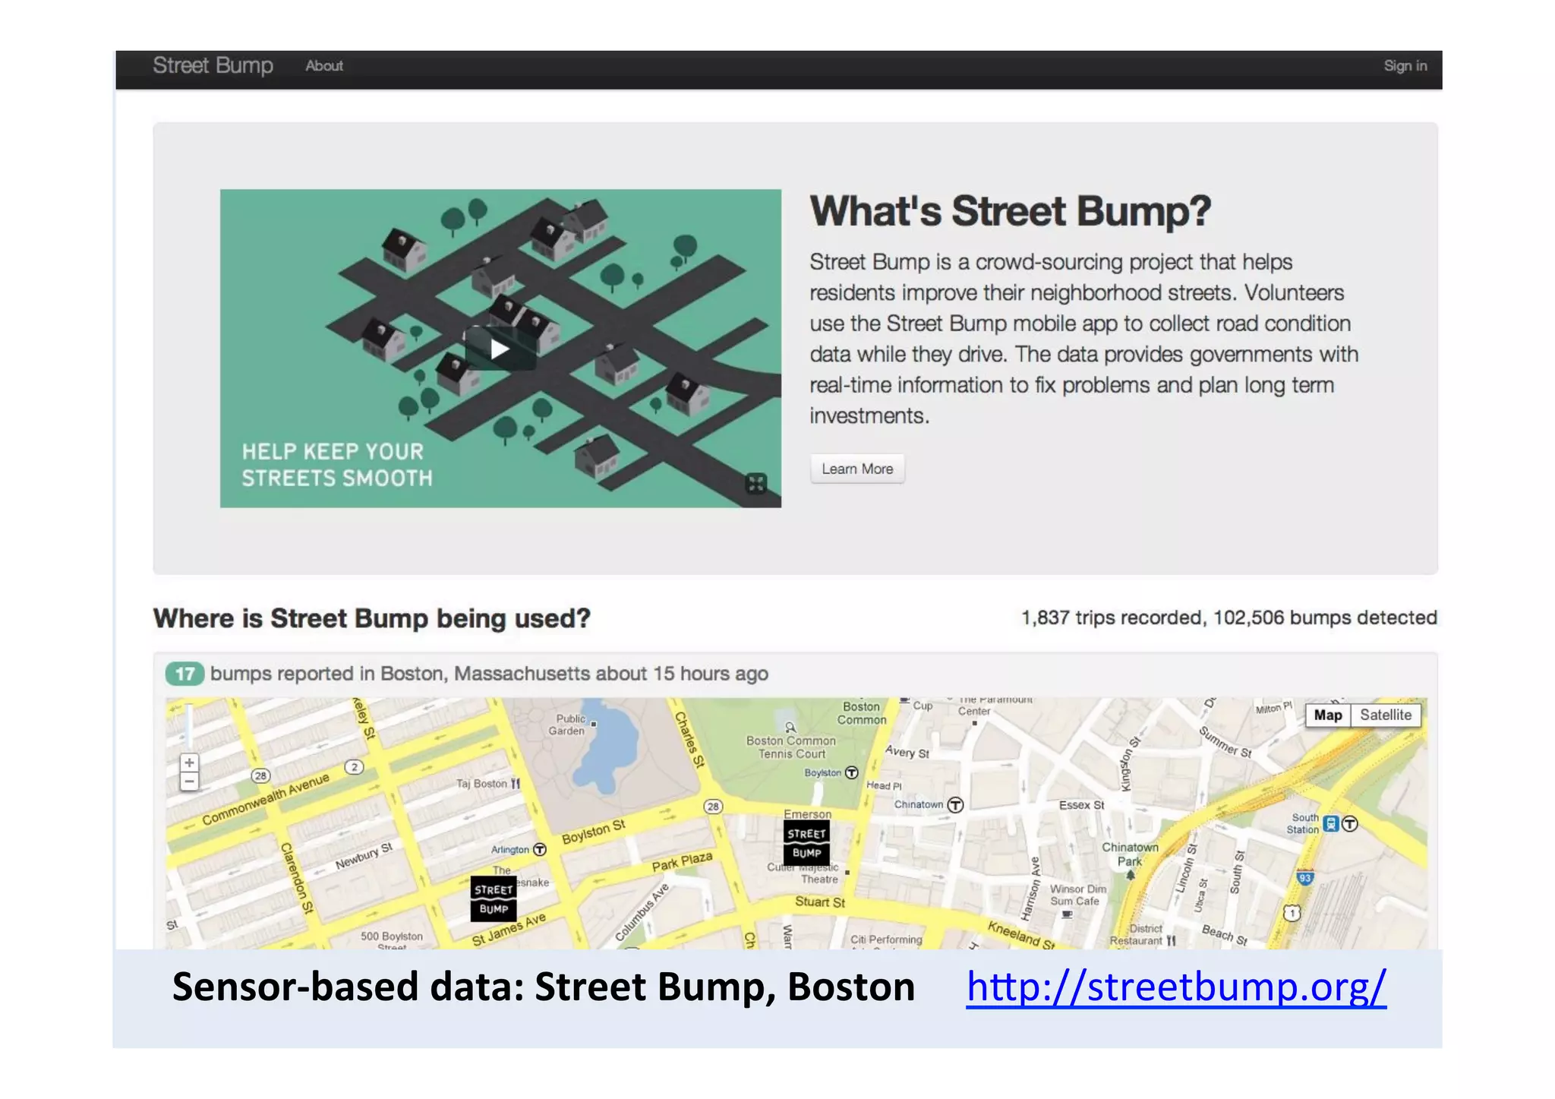Click the Taj Boston restaurant icon
1555x1099 pixels.
(x=516, y=783)
